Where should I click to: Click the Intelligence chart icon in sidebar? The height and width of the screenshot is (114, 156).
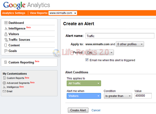click(6, 28)
